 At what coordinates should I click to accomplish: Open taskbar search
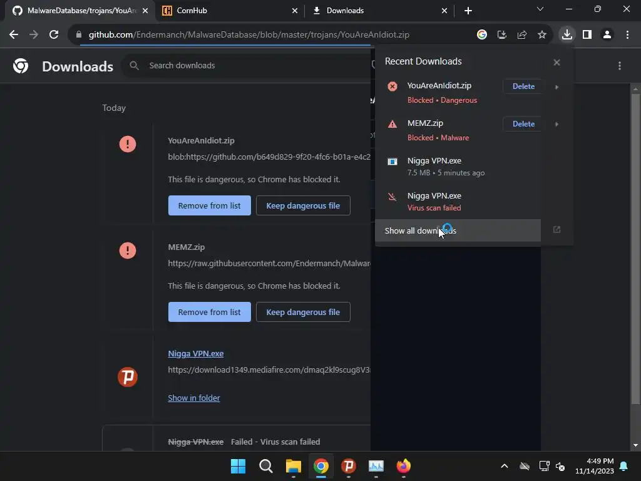click(265, 466)
